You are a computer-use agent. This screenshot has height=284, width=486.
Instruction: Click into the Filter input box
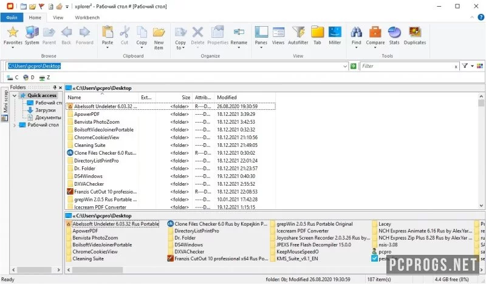pos(406,66)
